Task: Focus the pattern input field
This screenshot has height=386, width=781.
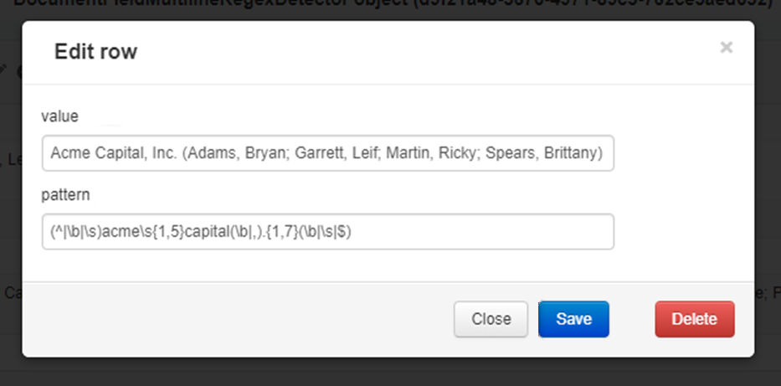Action: coord(328,232)
